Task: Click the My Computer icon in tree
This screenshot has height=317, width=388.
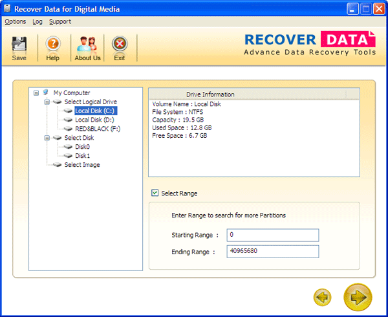Action: click(x=46, y=93)
